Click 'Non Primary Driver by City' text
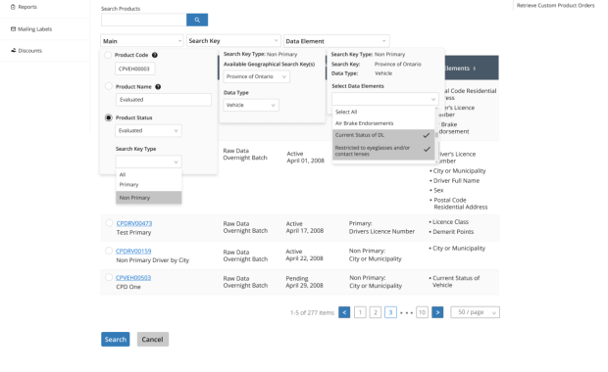The width and height of the screenshot is (608, 372). pyautogui.click(x=153, y=260)
